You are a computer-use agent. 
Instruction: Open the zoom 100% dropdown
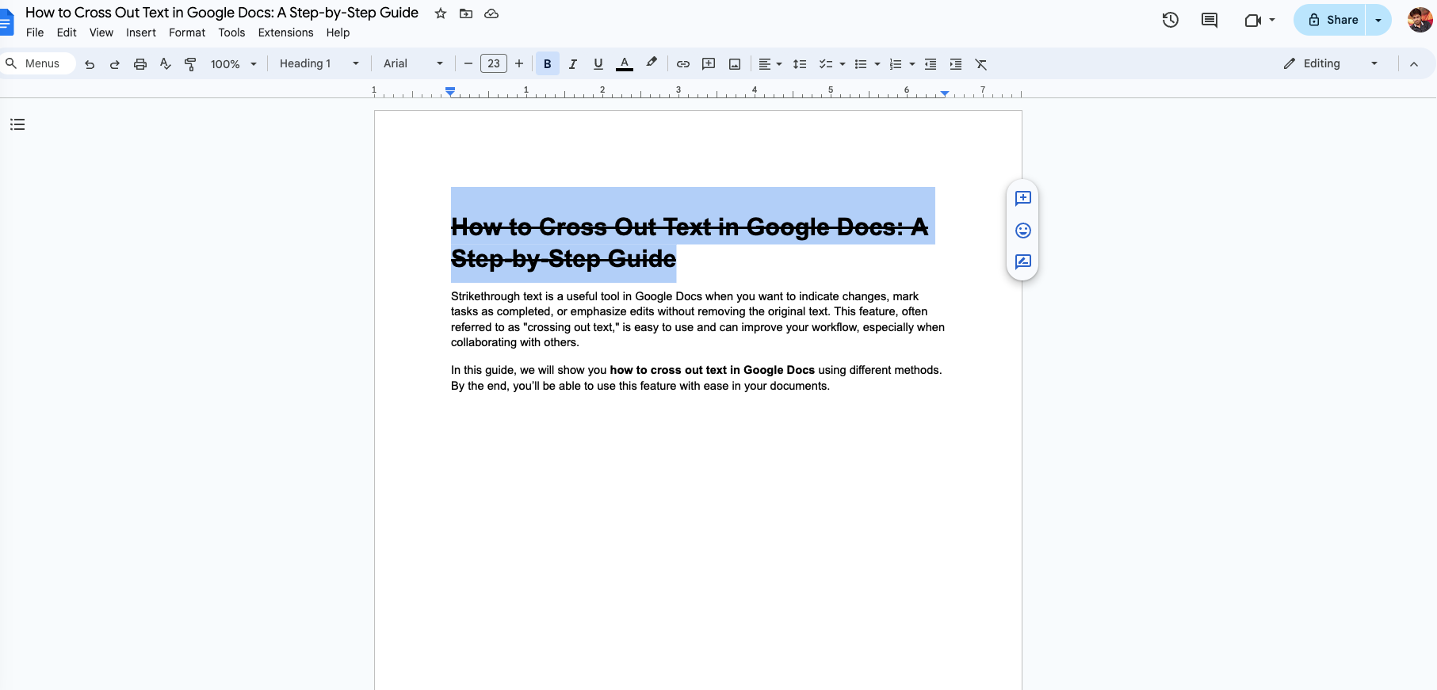click(x=233, y=64)
